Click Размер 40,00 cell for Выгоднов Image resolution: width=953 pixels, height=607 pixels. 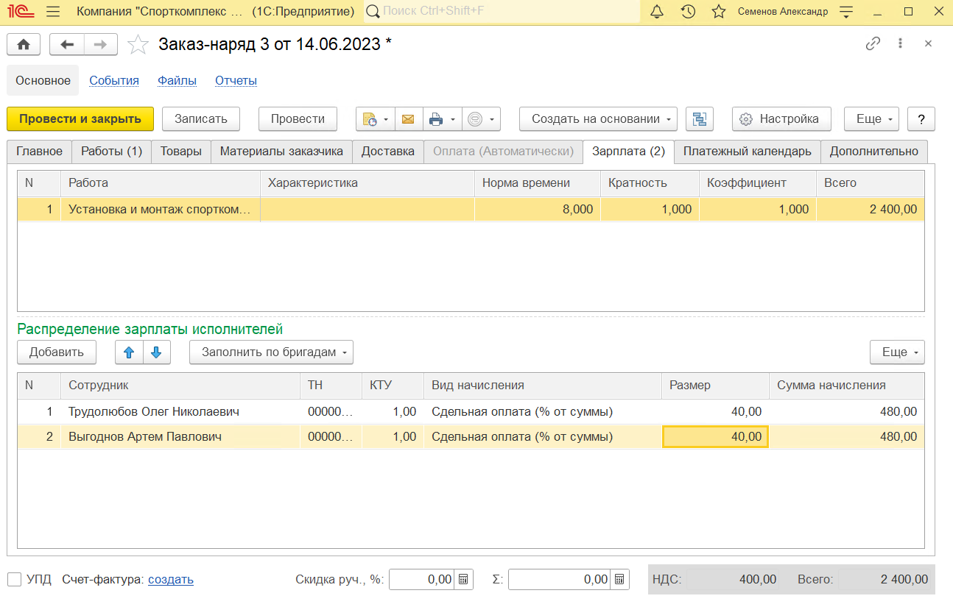click(715, 437)
